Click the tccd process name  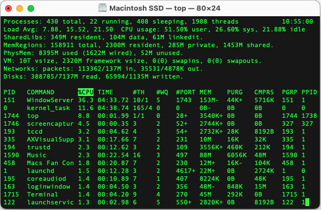tap(35, 131)
